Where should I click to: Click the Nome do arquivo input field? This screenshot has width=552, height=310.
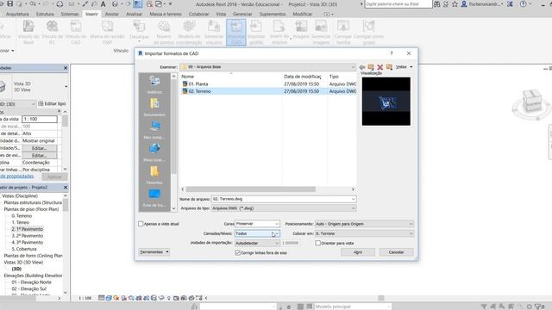284,199
